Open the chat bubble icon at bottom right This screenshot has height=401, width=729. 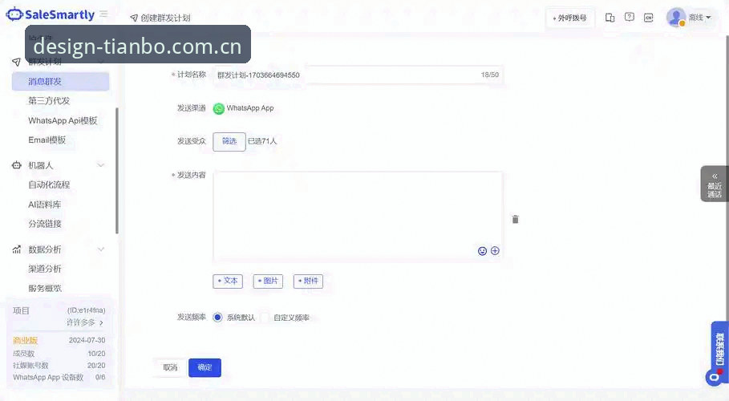714,377
